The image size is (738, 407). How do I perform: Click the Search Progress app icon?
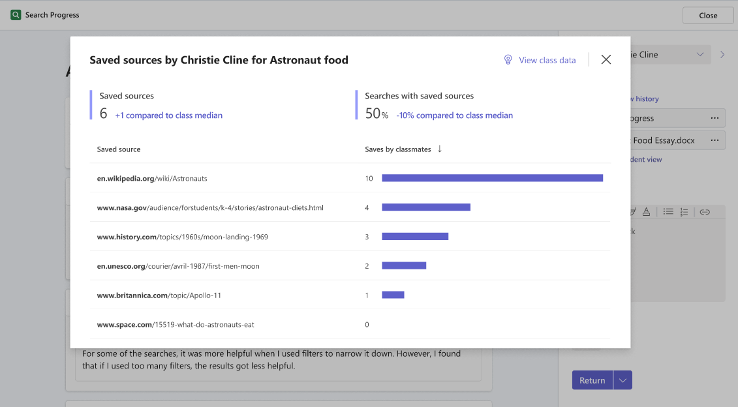(x=16, y=15)
